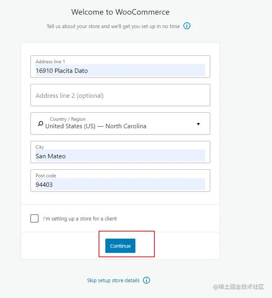Tick the store for a client checkbox
The image size is (272, 298).
pyautogui.click(x=34, y=218)
